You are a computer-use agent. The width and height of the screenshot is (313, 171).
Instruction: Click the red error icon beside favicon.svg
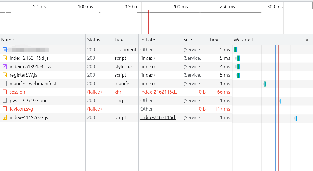point(5,109)
